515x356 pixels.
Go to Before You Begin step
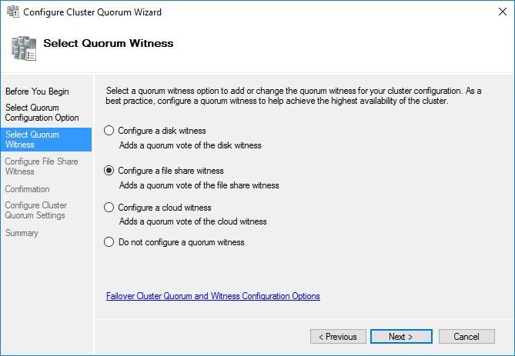click(x=37, y=91)
